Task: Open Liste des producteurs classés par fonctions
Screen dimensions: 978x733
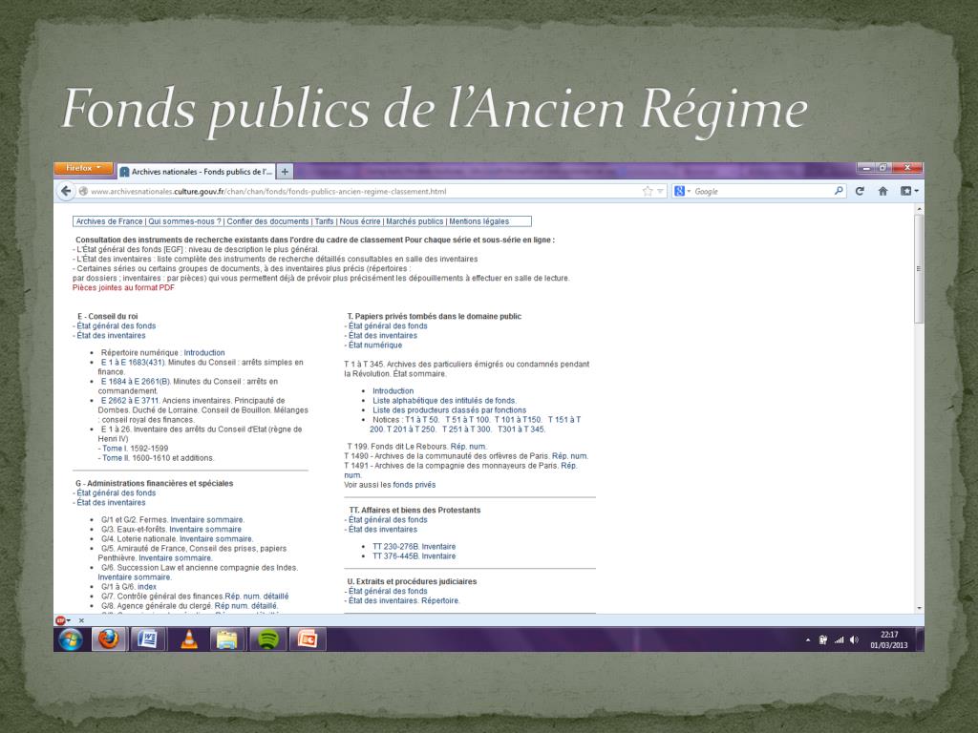Action: [449, 410]
